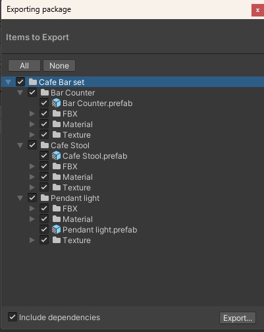Image resolution: width=264 pixels, height=332 pixels.
Task: Click the Bar Counter.prefab cube icon
Action: point(56,103)
